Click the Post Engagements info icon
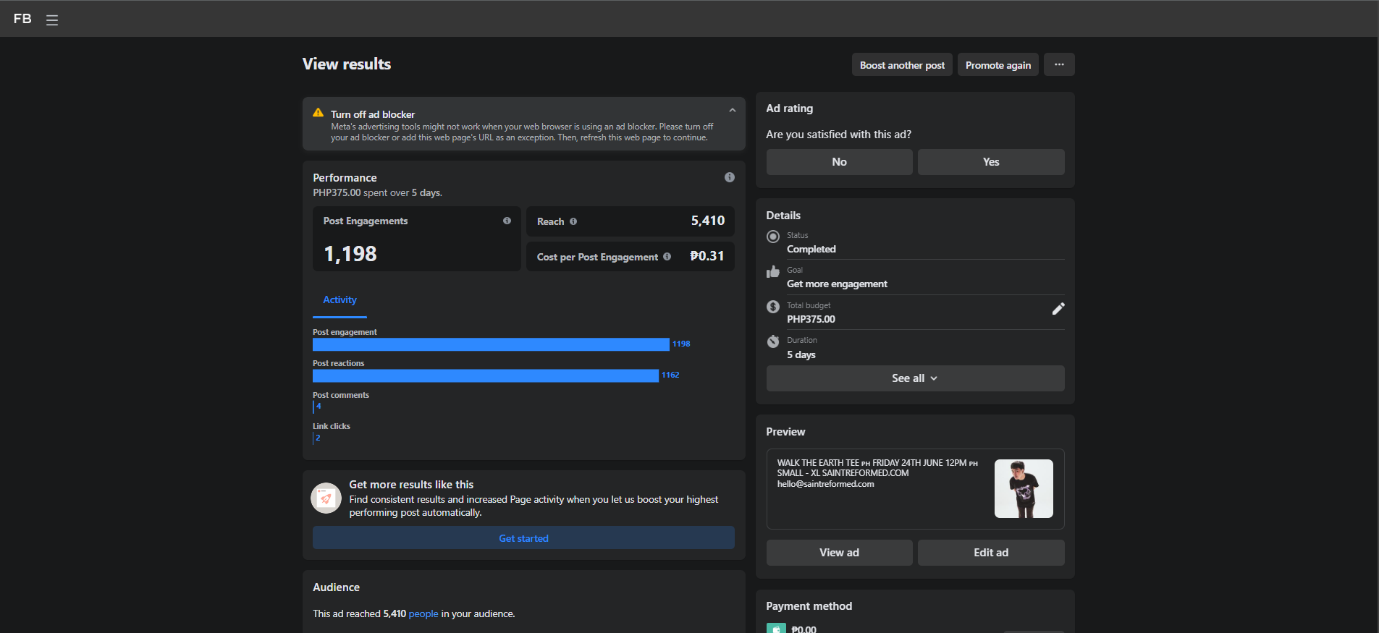The image size is (1379, 633). [507, 221]
